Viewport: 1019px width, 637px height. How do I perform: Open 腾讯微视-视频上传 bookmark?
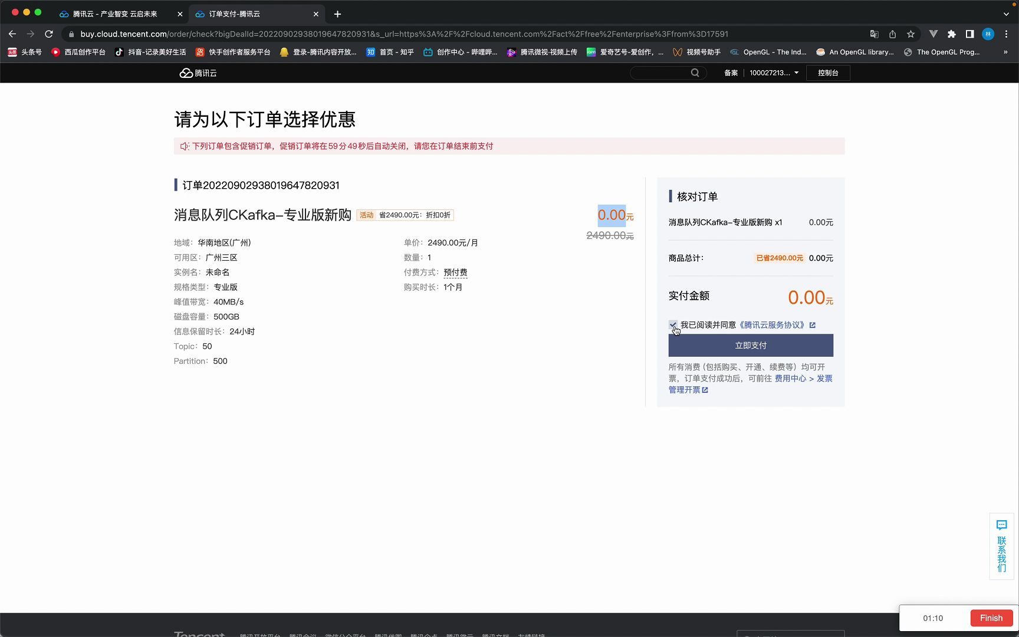click(x=543, y=52)
